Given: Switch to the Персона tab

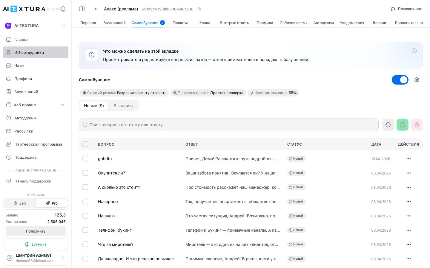Looking at the screenshot, I should coord(88,23).
